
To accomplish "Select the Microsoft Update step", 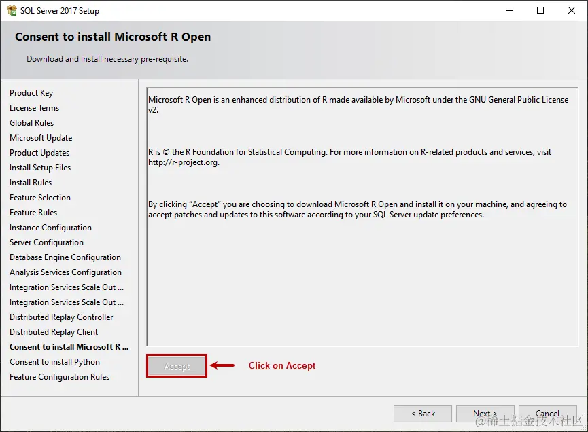I will coord(41,138).
